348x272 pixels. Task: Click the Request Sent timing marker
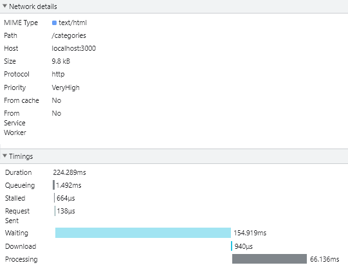point(55,211)
